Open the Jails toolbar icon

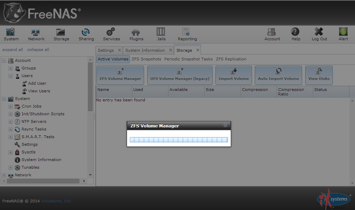tap(161, 32)
